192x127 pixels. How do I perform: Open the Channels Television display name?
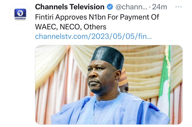[x=70, y=7]
